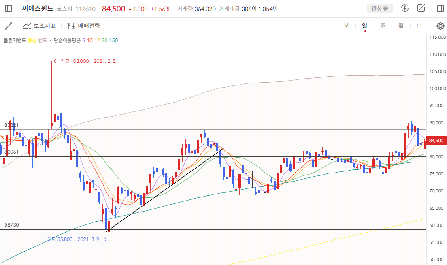Click the 코스피 market label
Viewport: 447px width, 265px height.
[64, 9]
